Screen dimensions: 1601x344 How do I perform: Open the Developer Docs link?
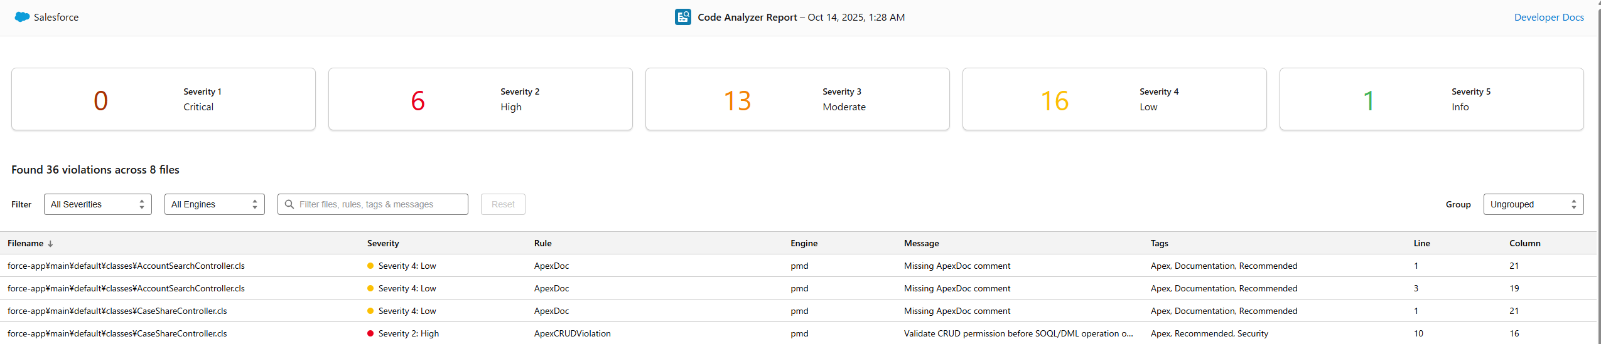(x=1548, y=18)
